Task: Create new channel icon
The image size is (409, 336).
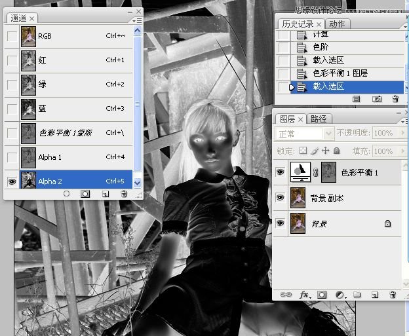Action: 106,194
